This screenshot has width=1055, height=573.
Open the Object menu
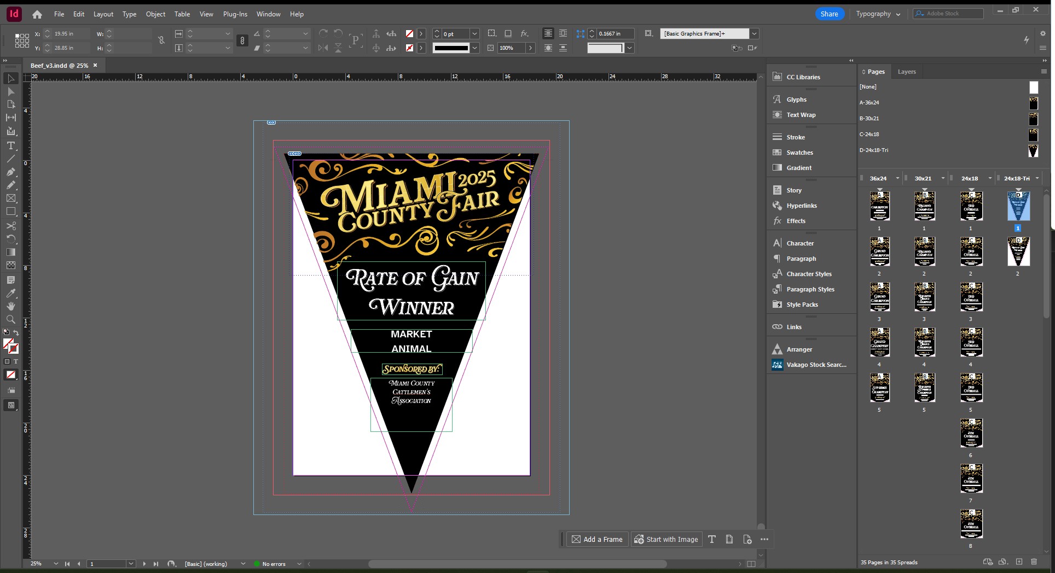click(155, 14)
